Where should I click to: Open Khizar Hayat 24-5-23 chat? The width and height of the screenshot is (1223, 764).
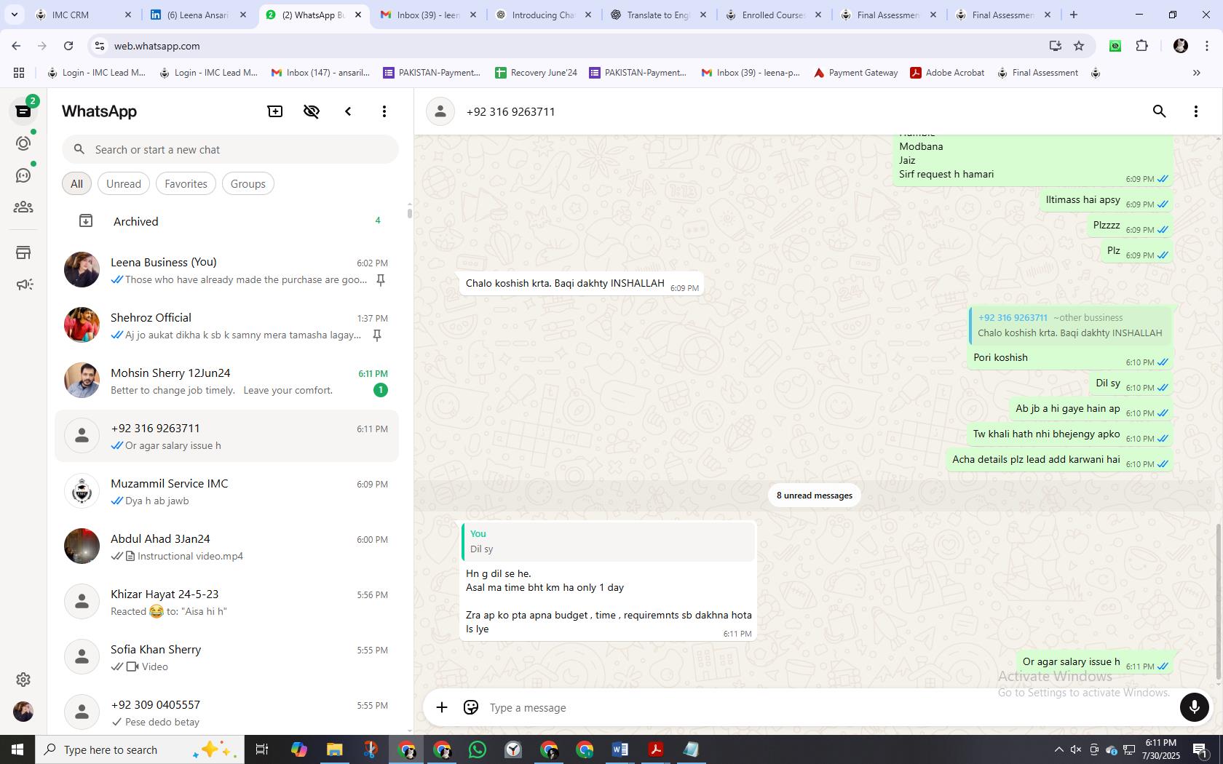click(x=227, y=602)
